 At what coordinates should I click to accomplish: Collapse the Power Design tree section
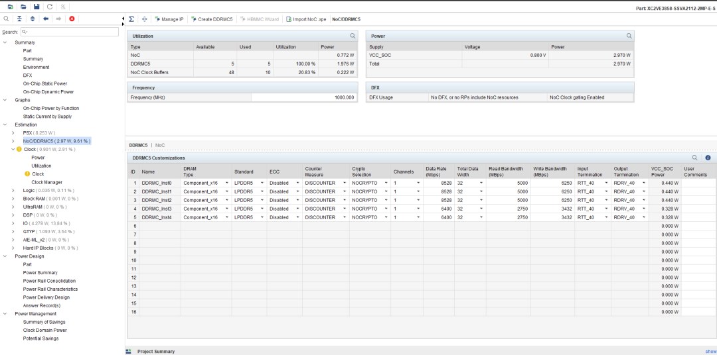click(5, 256)
